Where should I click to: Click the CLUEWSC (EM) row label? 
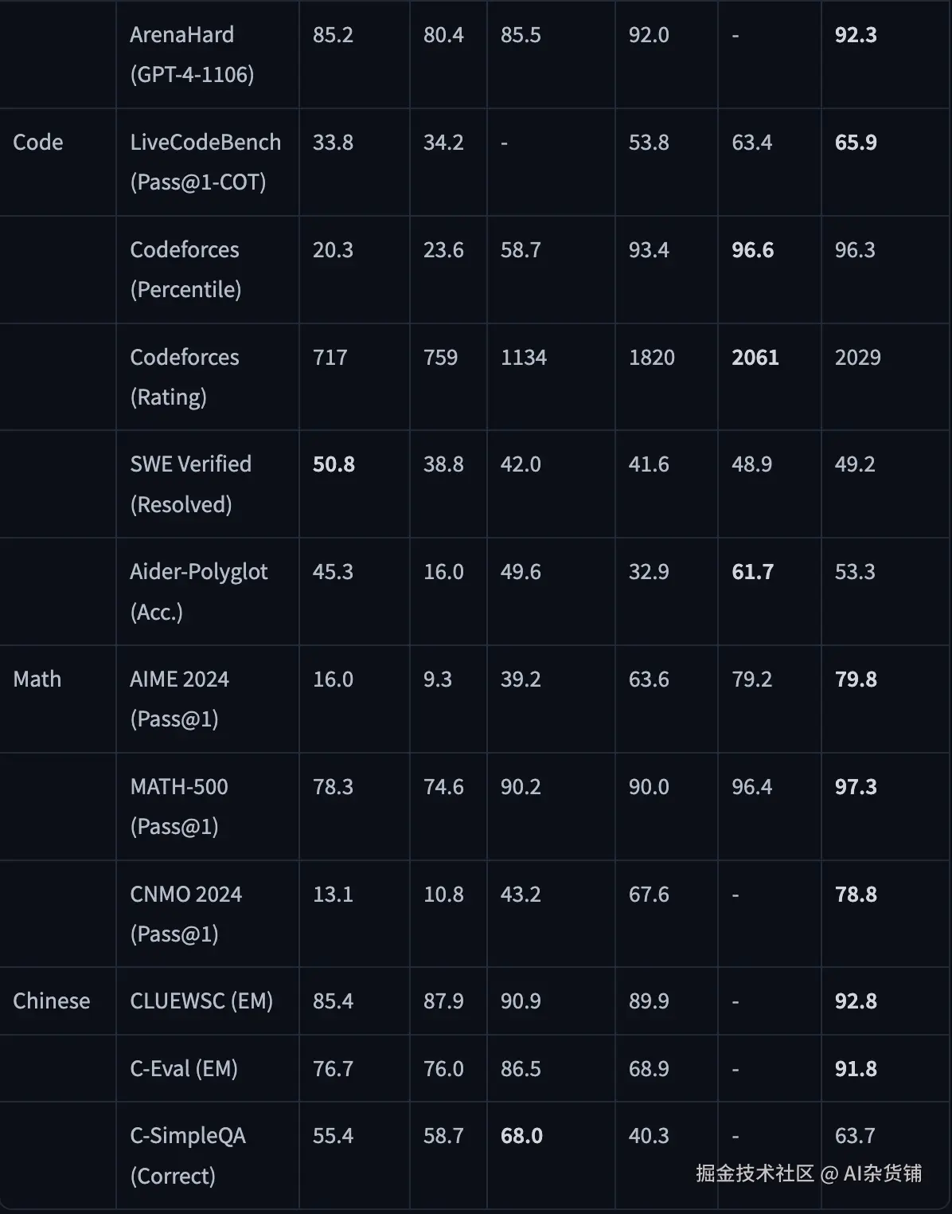tap(201, 1001)
